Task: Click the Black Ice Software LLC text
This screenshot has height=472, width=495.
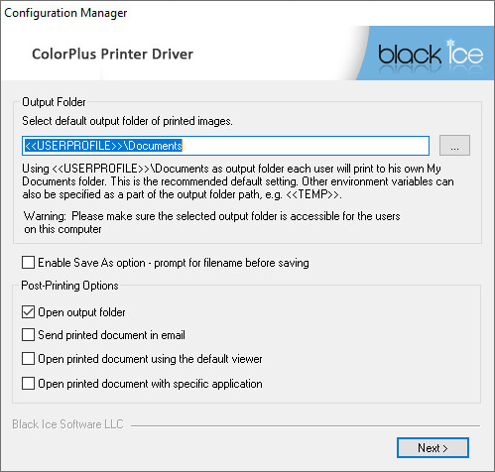Action: pos(67,424)
